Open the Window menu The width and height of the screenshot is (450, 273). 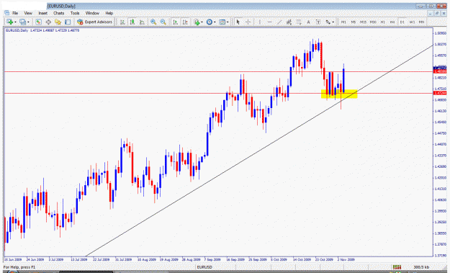(x=92, y=13)
